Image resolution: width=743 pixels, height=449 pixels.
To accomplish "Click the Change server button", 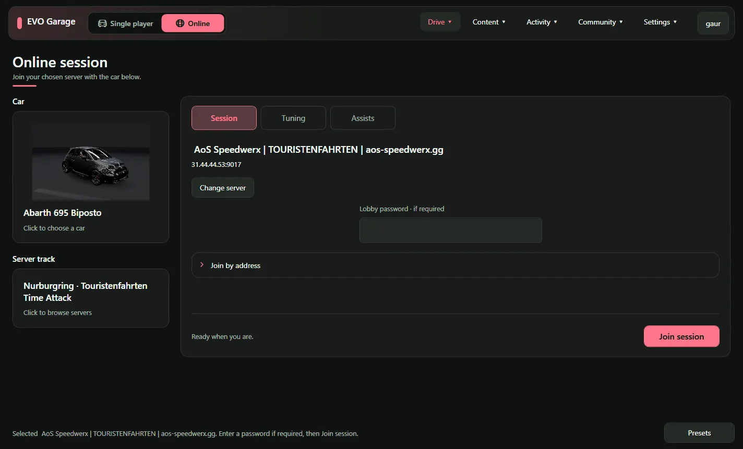I will coord(223,188).
